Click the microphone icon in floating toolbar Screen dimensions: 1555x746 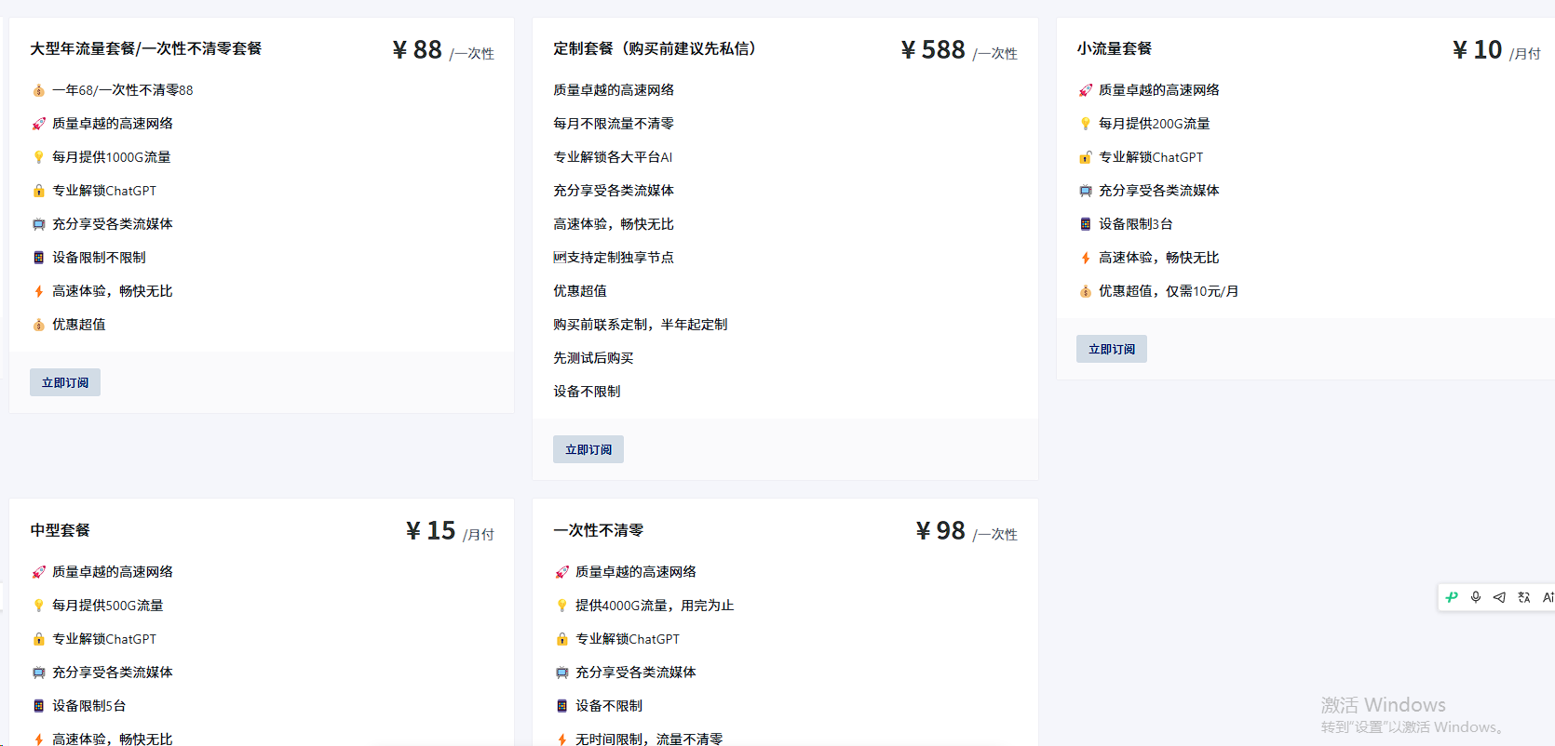1476,597
